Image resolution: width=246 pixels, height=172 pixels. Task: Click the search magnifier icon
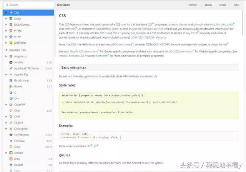click(x=7, y=5)
